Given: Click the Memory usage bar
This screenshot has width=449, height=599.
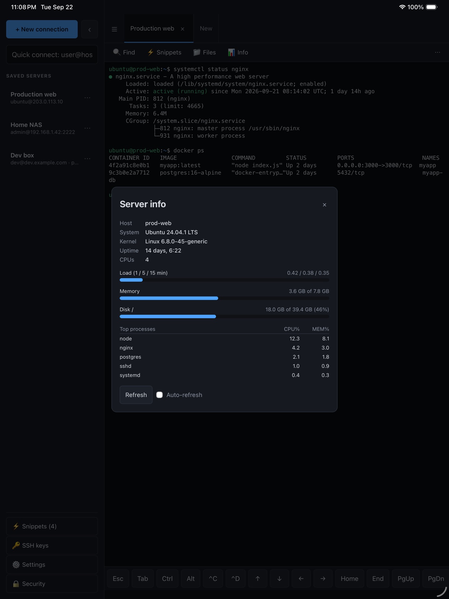Looking at the screenshot, I should coord(224,298).
